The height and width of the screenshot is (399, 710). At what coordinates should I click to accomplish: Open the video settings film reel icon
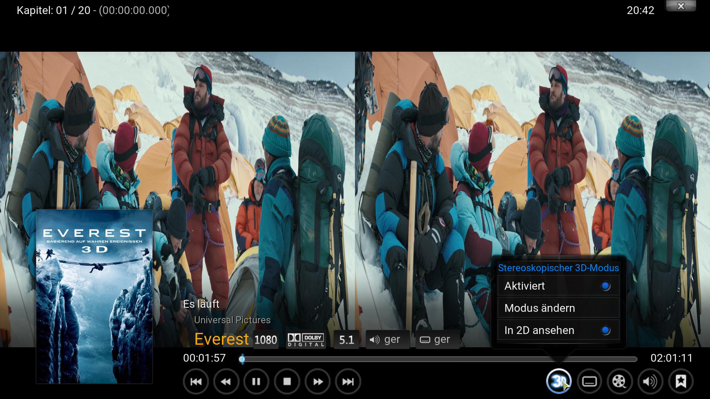click(x=620, y=381)
